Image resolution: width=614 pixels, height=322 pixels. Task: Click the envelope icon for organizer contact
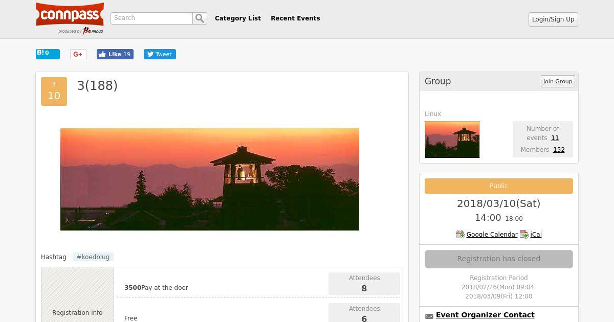[429, 316]
